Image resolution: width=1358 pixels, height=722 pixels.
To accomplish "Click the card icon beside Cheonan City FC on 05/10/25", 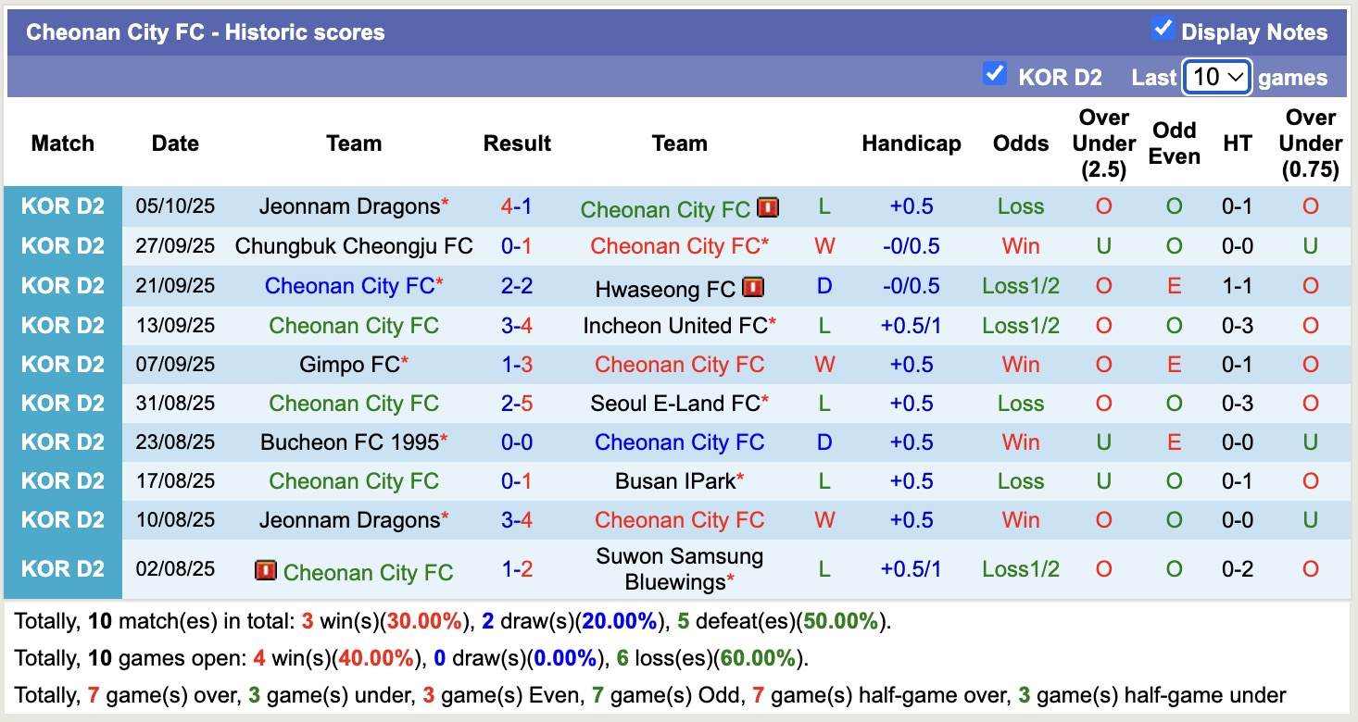I will tap(769, 209).
